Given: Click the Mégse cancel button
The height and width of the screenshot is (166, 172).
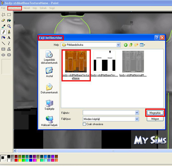Looking at the screenshot, I should (x=155, y=119).
